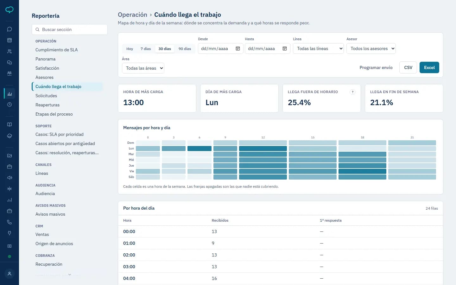The width and height of the screenshot is (456, 285).
Task: Open the Asesor dropdown Todos los asesores
Action: [x=371, y=48]
